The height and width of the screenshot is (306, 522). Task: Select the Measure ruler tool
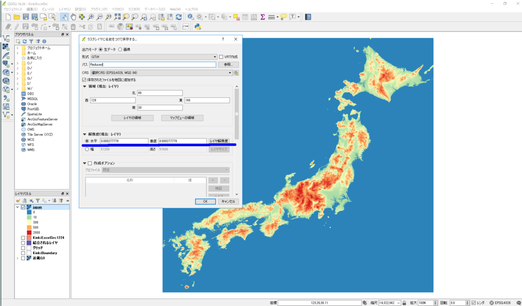coord(272,17)
